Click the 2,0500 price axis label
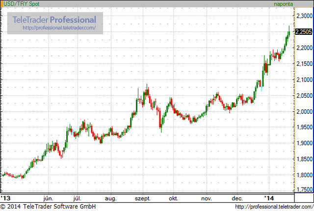The width and height of the screenshot is (314, 211). coord(304,96)
